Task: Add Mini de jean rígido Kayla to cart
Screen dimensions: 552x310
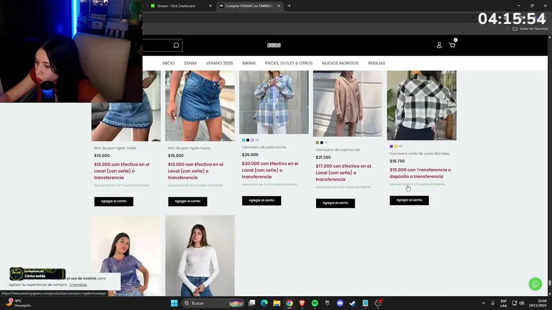Action: coord(188,201)
